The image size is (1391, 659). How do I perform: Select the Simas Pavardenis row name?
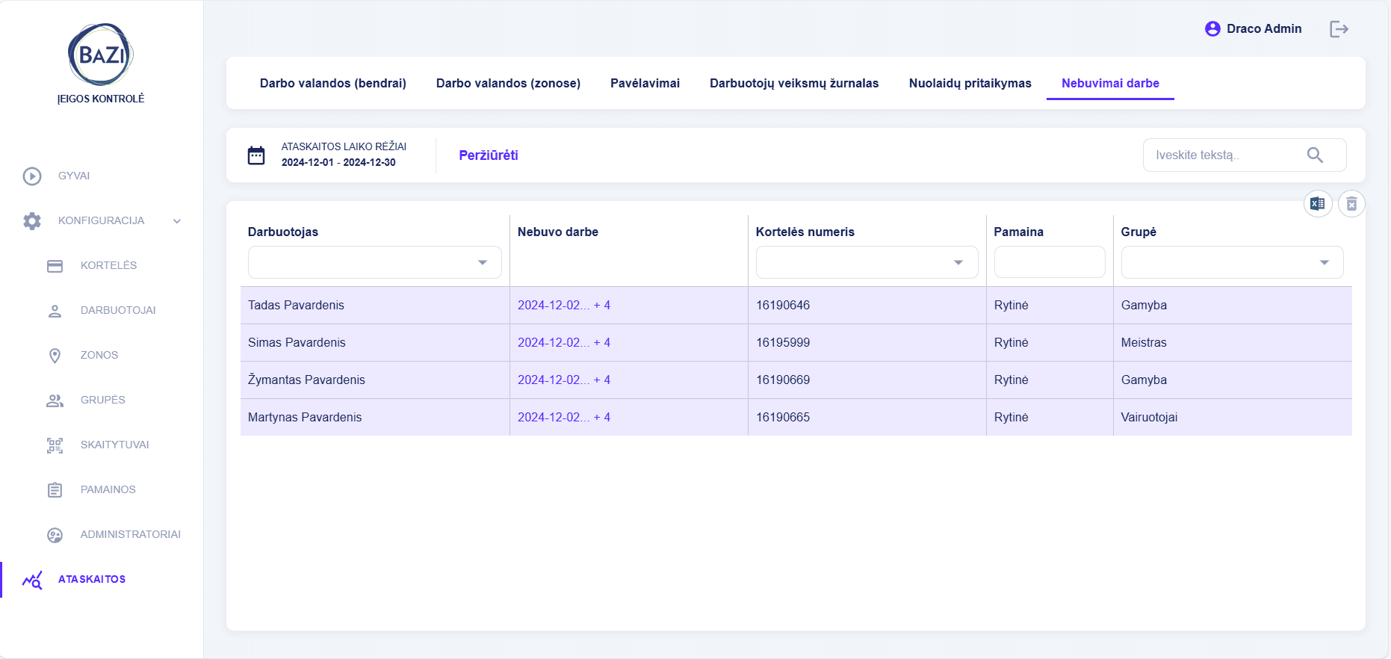coord(297,342)
